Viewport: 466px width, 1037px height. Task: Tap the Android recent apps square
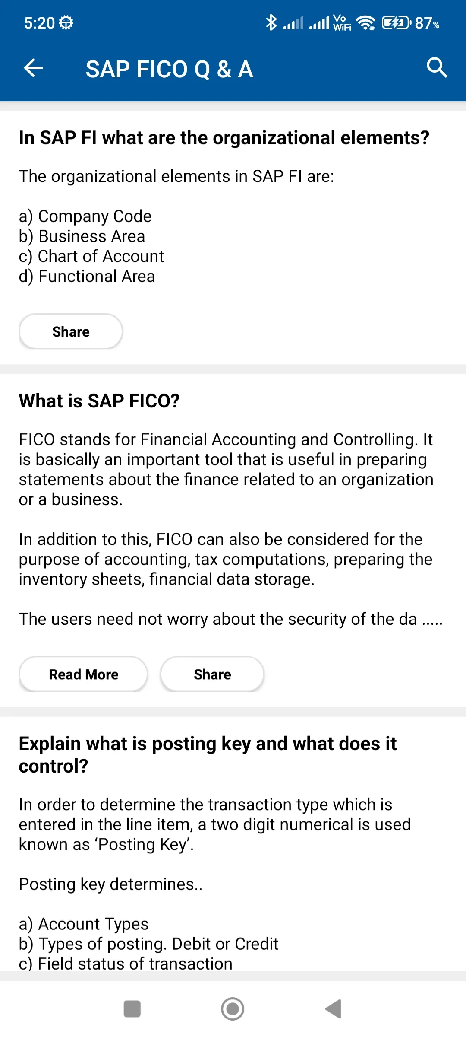click(132, 1009)
